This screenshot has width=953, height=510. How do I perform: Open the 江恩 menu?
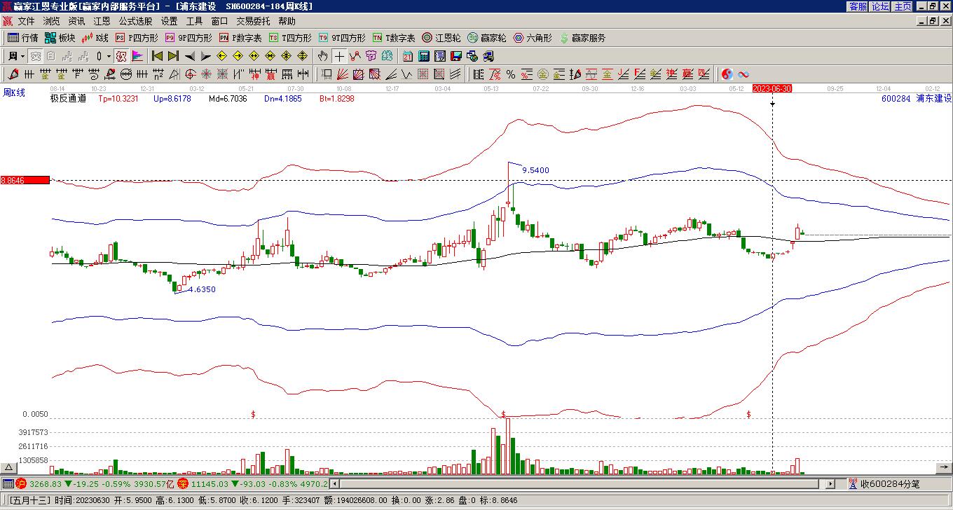click(102, 22)
